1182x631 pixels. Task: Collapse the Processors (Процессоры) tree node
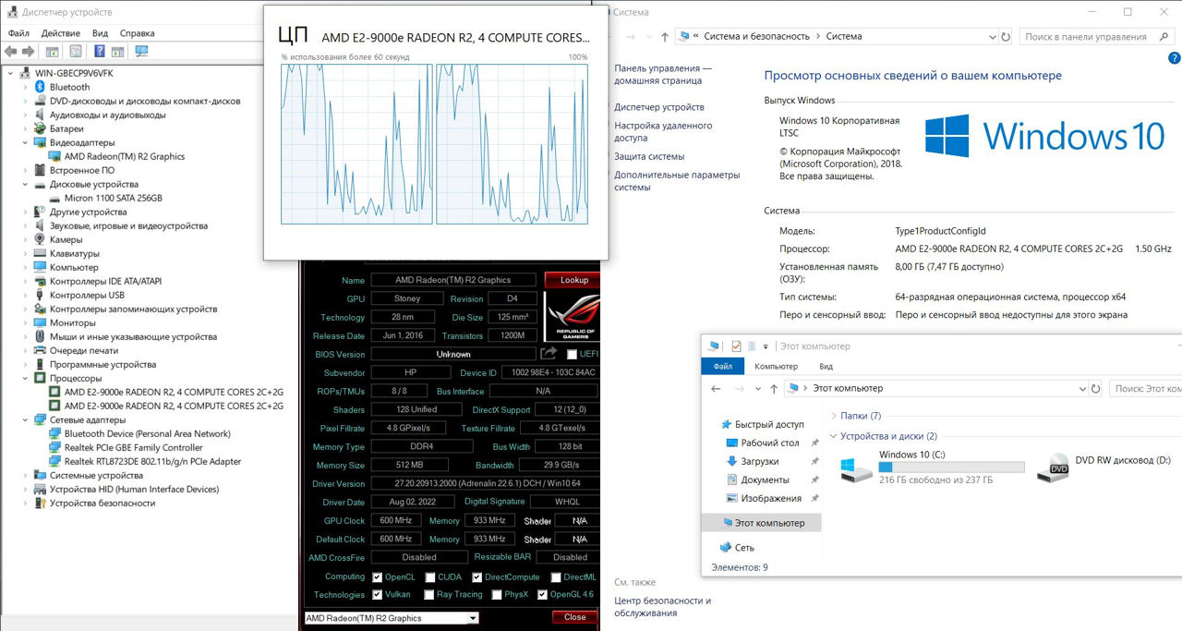click(26, 378)
